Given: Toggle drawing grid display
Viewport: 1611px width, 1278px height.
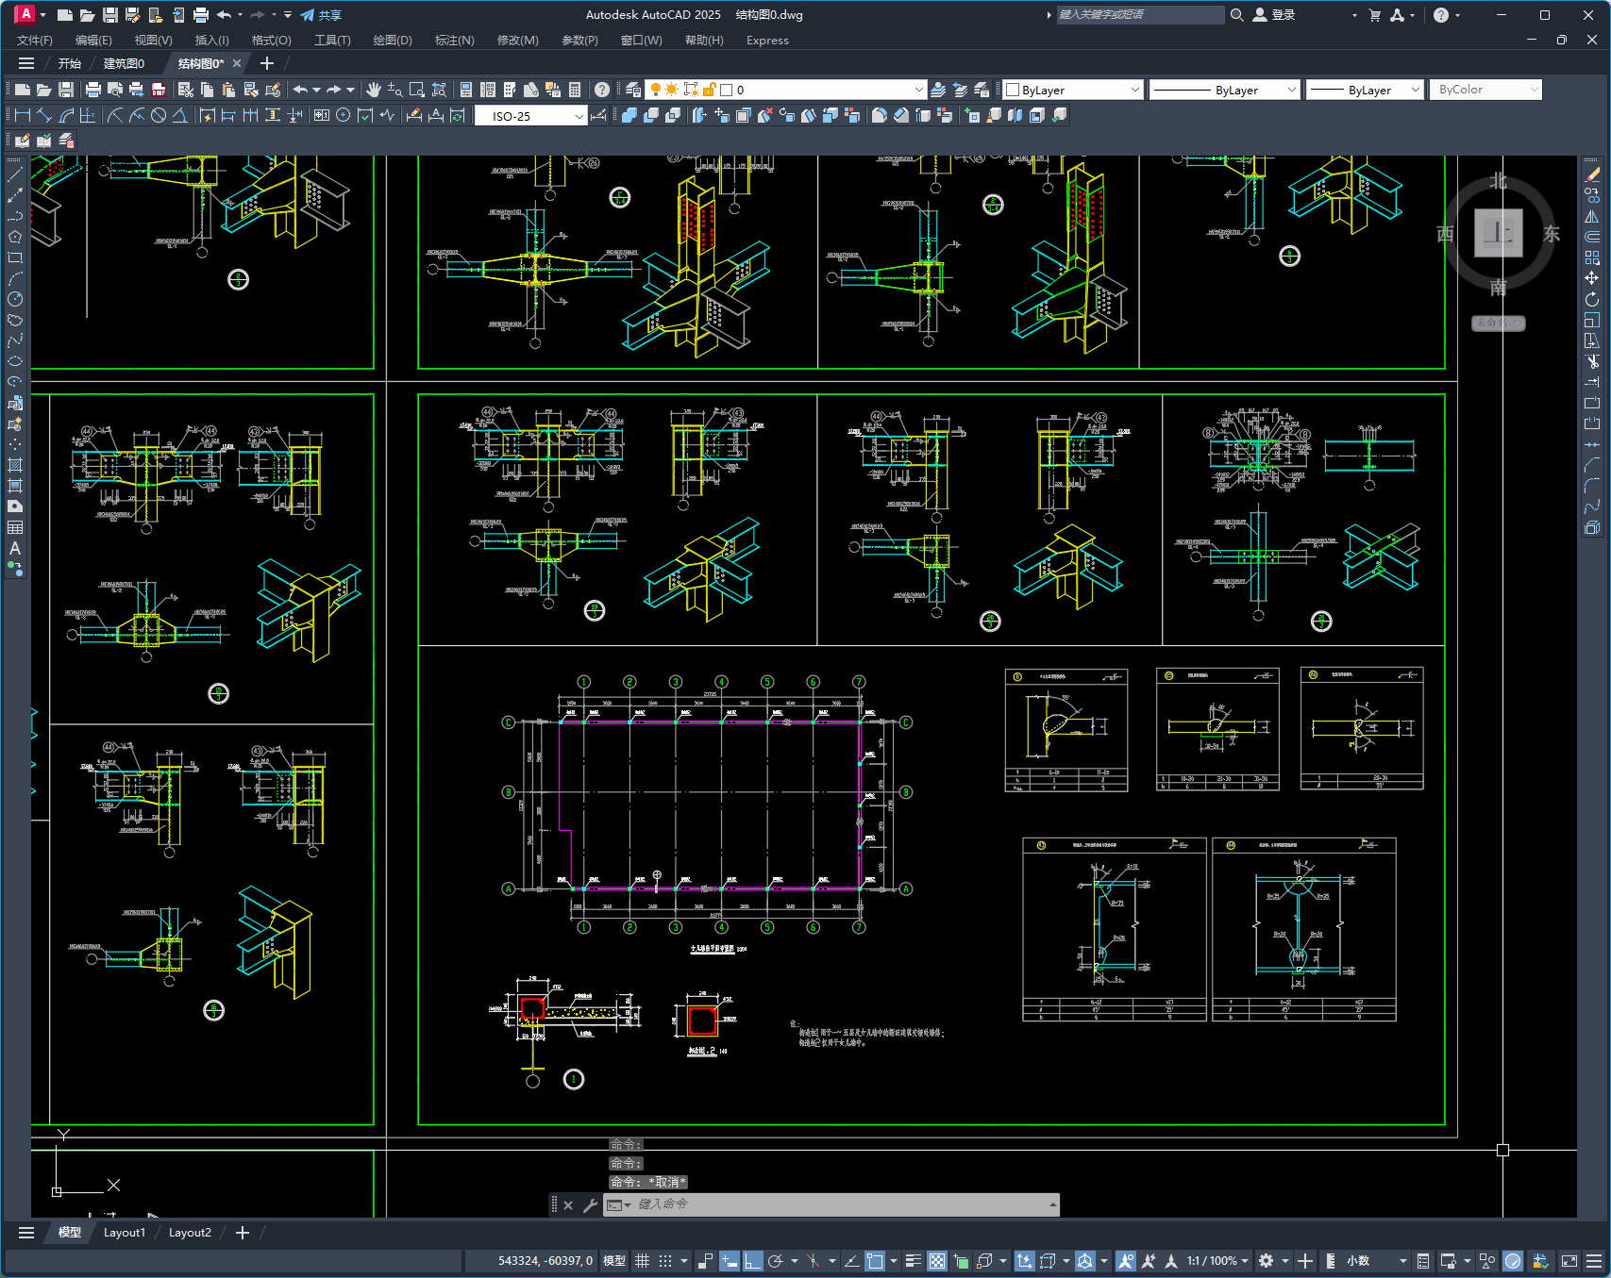Looking at the screenshot, I should click(642, 1260).
